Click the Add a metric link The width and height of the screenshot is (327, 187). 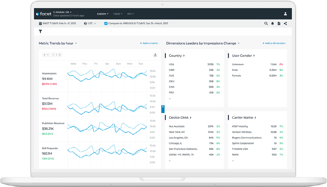(x=149, y=43)
